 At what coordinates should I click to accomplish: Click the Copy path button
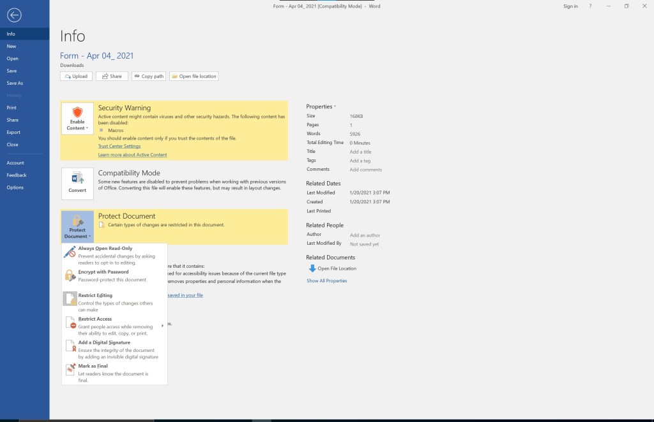click(x=149, y=76)
